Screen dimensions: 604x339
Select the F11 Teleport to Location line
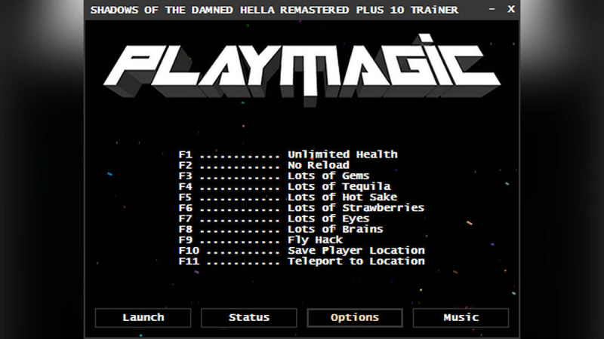301,261
